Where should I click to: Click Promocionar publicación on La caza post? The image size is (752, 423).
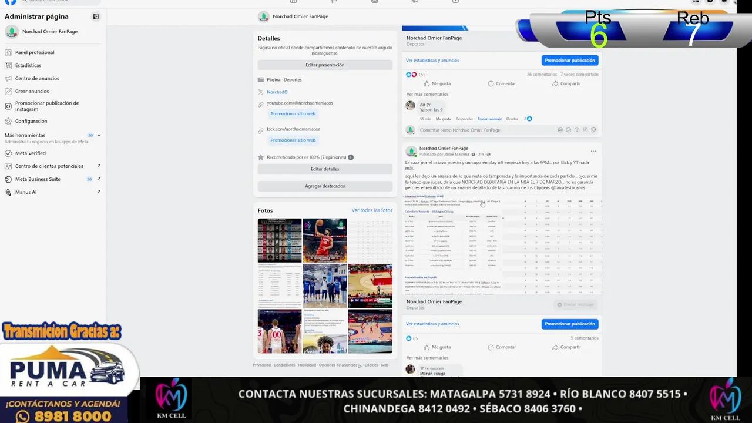pyautogui.click(x=570, y=324)
